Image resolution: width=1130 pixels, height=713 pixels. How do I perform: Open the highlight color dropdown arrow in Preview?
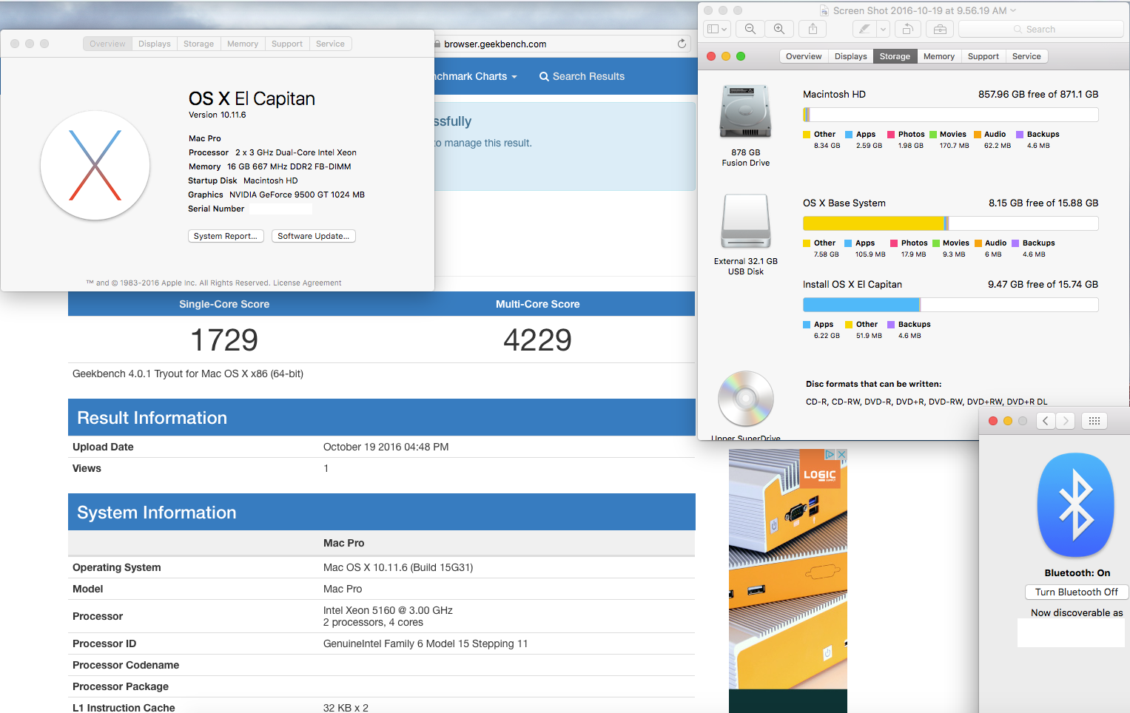883,29
